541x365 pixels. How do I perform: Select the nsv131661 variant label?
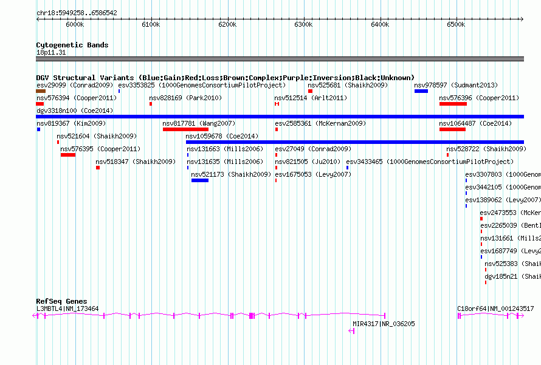511,238
